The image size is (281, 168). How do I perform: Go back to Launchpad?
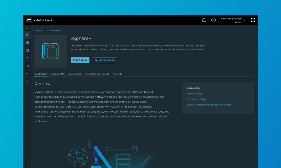(48, 31)
